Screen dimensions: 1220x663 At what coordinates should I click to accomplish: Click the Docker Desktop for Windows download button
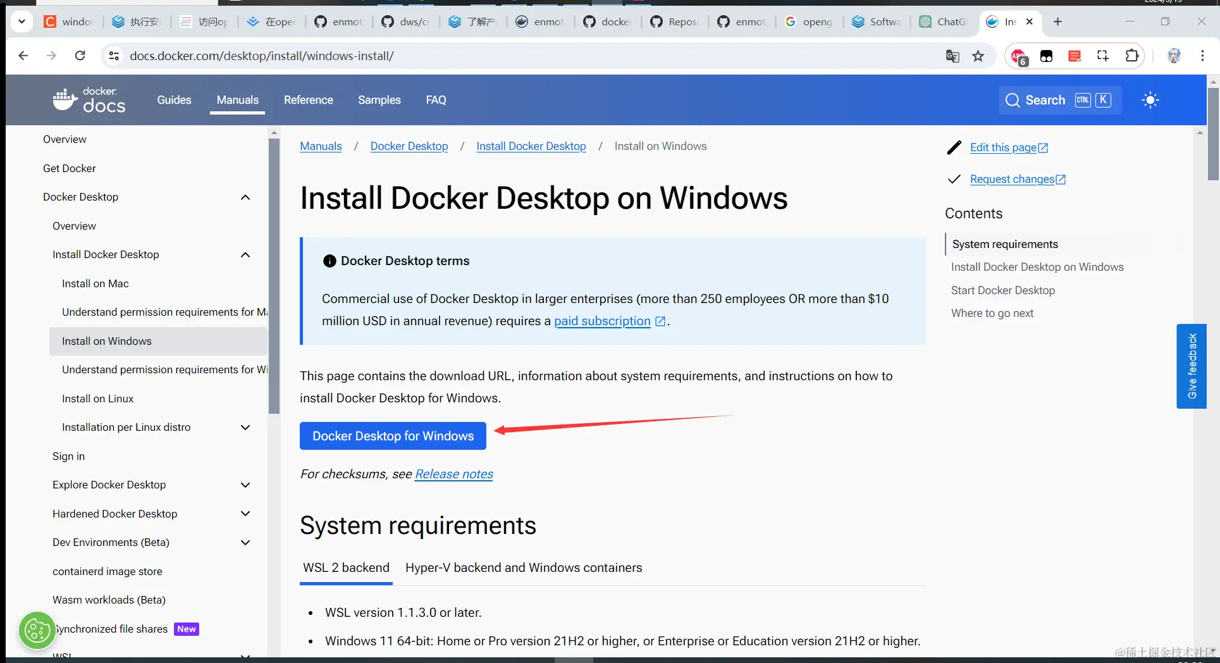pyautogui.click(x=393, y=436)
